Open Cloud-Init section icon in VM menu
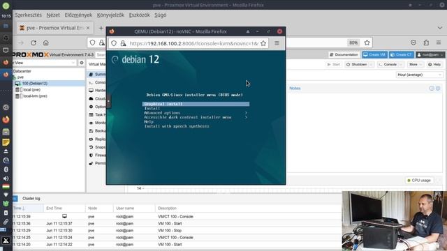Image resolution: width=447 pixels, height=251 pixels. click(91, 98)
